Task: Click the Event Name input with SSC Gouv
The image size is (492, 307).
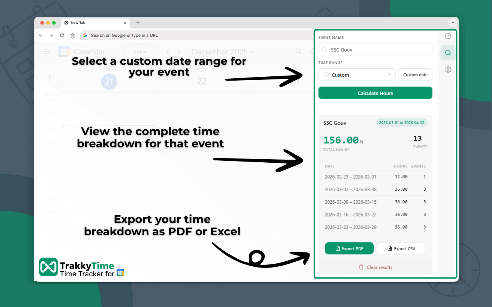Action: (x=375, y=50)
